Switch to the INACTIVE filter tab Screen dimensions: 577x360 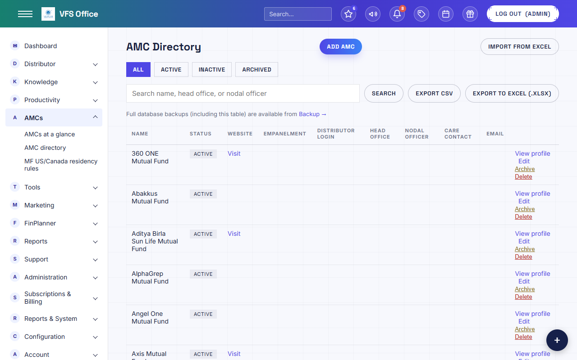click(x=212, y=70)
